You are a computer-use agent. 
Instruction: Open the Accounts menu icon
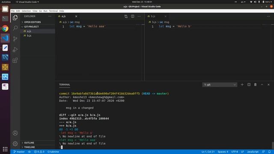pyautogui.click(x=15, y=133)
